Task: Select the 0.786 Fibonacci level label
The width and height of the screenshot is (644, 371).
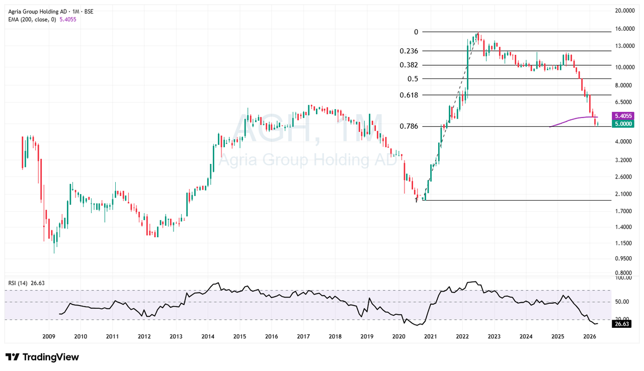Action: (x=409, y=126)
